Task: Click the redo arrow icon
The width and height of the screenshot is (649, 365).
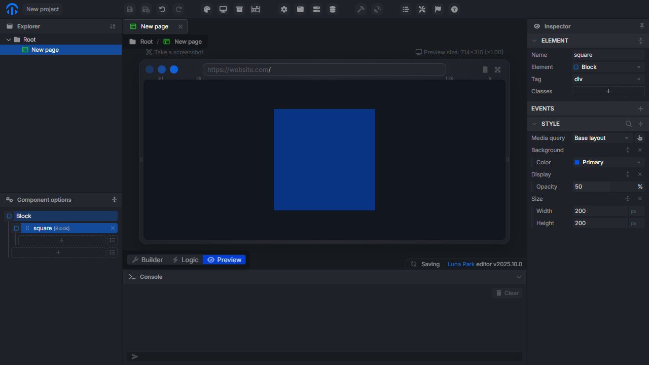Action: click(x=178, y=9)
